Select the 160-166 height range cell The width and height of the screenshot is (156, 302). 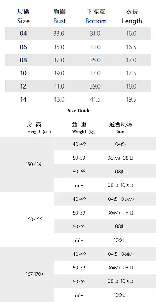(x=34, y=219)
